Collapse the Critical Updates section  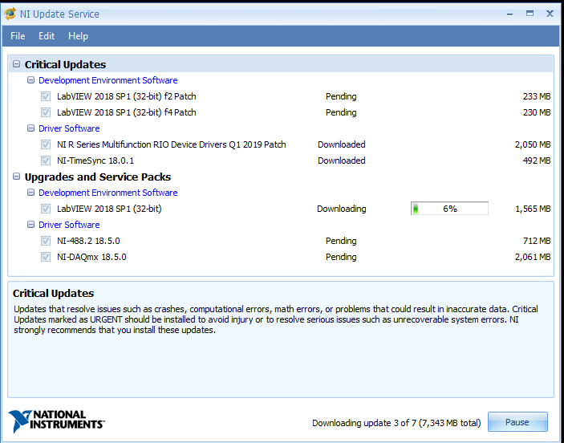(16, 64)
